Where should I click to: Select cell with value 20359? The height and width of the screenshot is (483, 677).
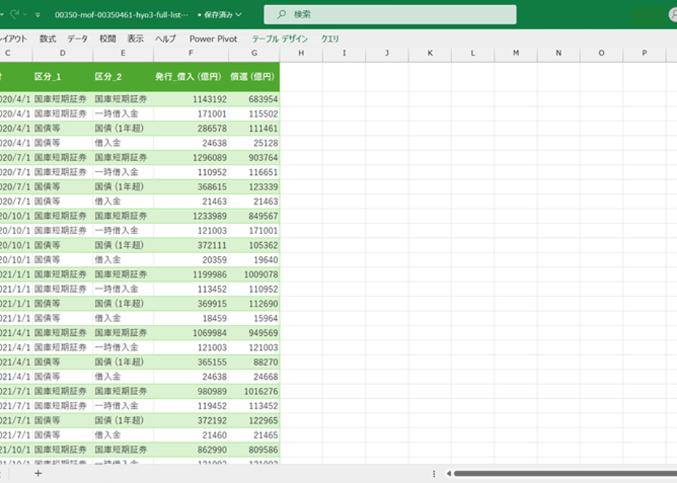190,260
